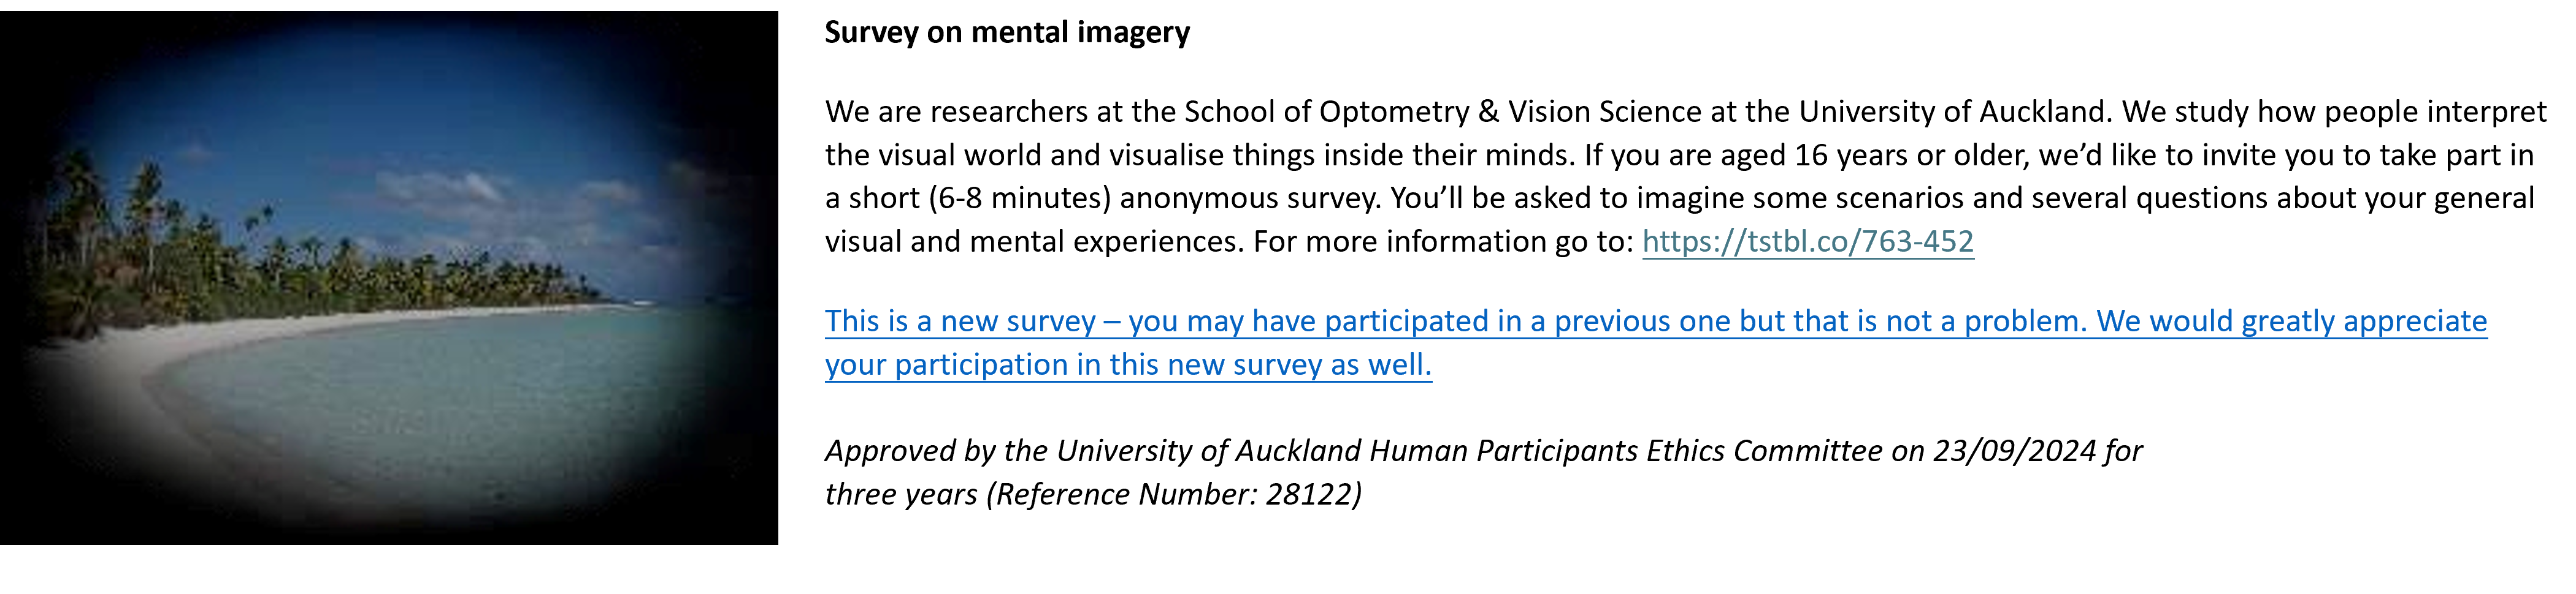Click "Human Participants Ethics Committee" text
The height and width of the screenshot is (594, 2576).
(1625, 451)
